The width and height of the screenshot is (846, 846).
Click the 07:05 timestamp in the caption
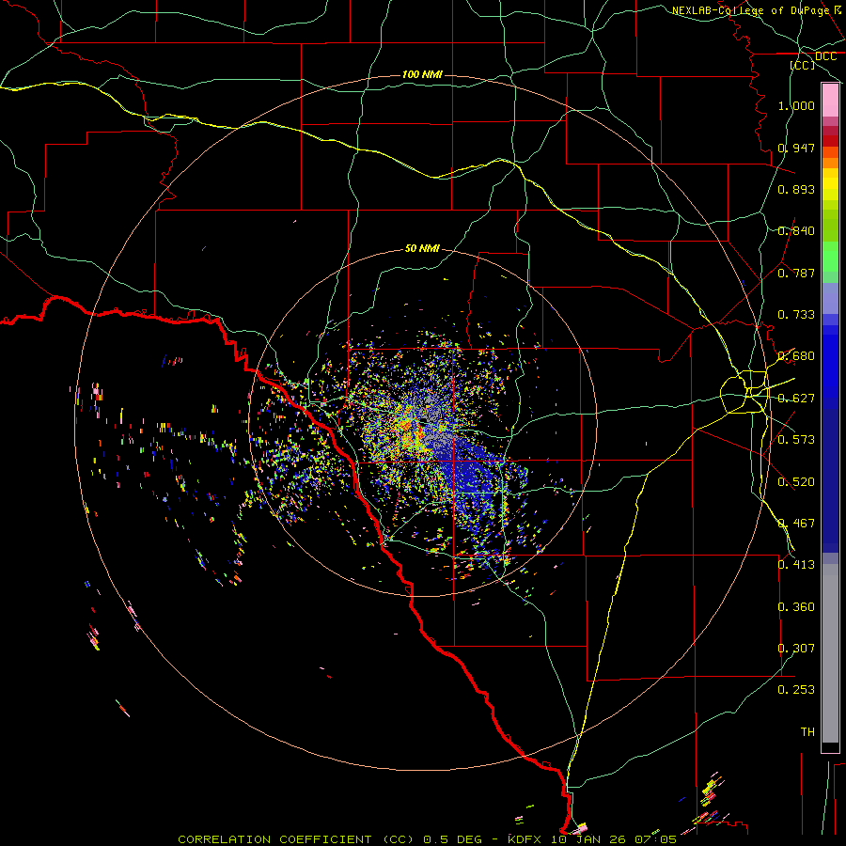point(657,839)
